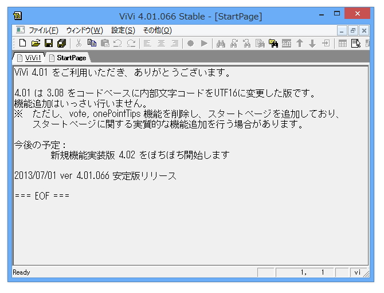Click the '=== EOF ===' line in the editor
Screen dimensions: 384x293
coord(42,196)
